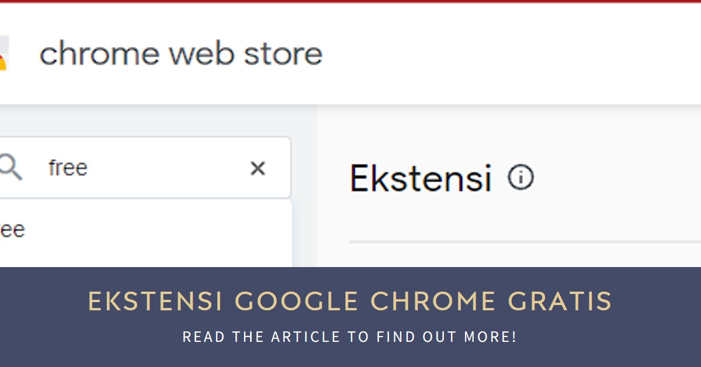Click the Chrome Web Store logo icon
Viewport: 701px width, 367px height.
[x=4, y=54]
